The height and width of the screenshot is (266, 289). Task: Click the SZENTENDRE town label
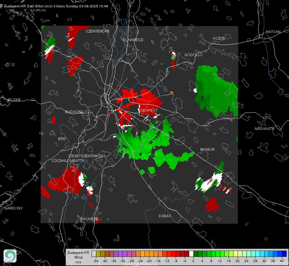click(98, 31)
